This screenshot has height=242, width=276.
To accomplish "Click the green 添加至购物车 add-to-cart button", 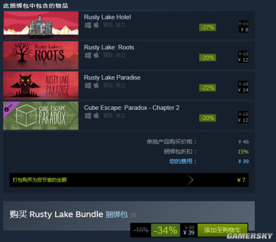I will point(222,230).
